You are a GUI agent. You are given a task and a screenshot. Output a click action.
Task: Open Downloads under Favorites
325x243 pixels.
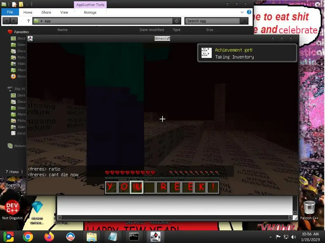(18, 45)
